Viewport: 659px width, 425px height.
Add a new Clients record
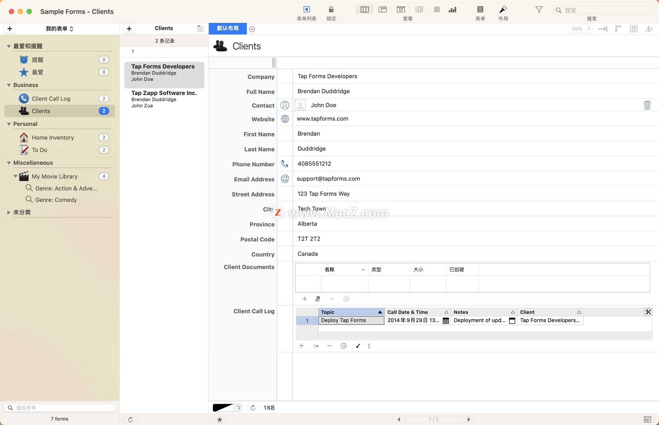129,29
